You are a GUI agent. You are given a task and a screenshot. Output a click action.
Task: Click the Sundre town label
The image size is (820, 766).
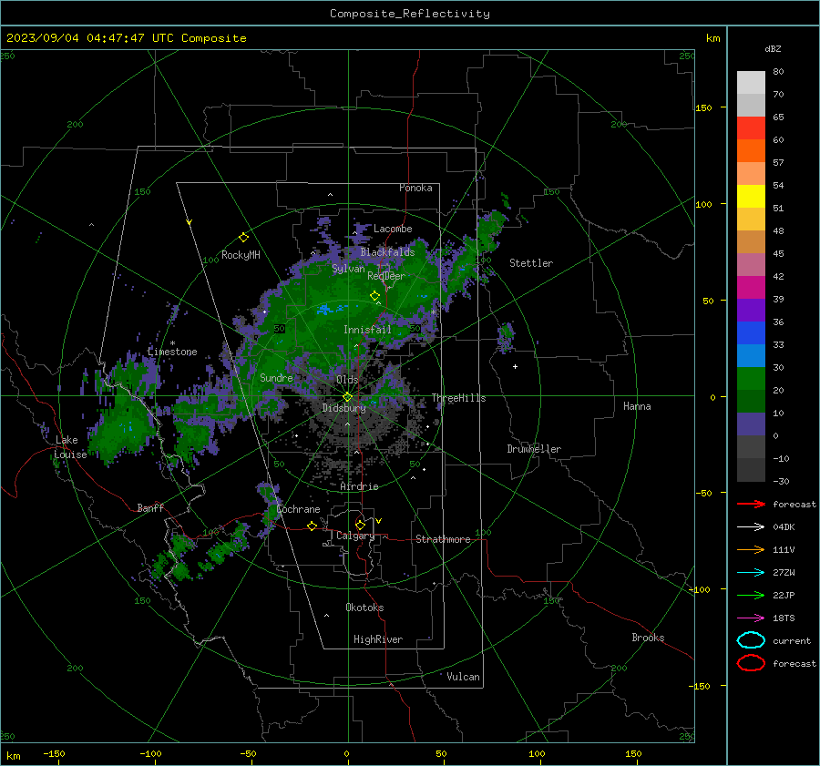276,378
